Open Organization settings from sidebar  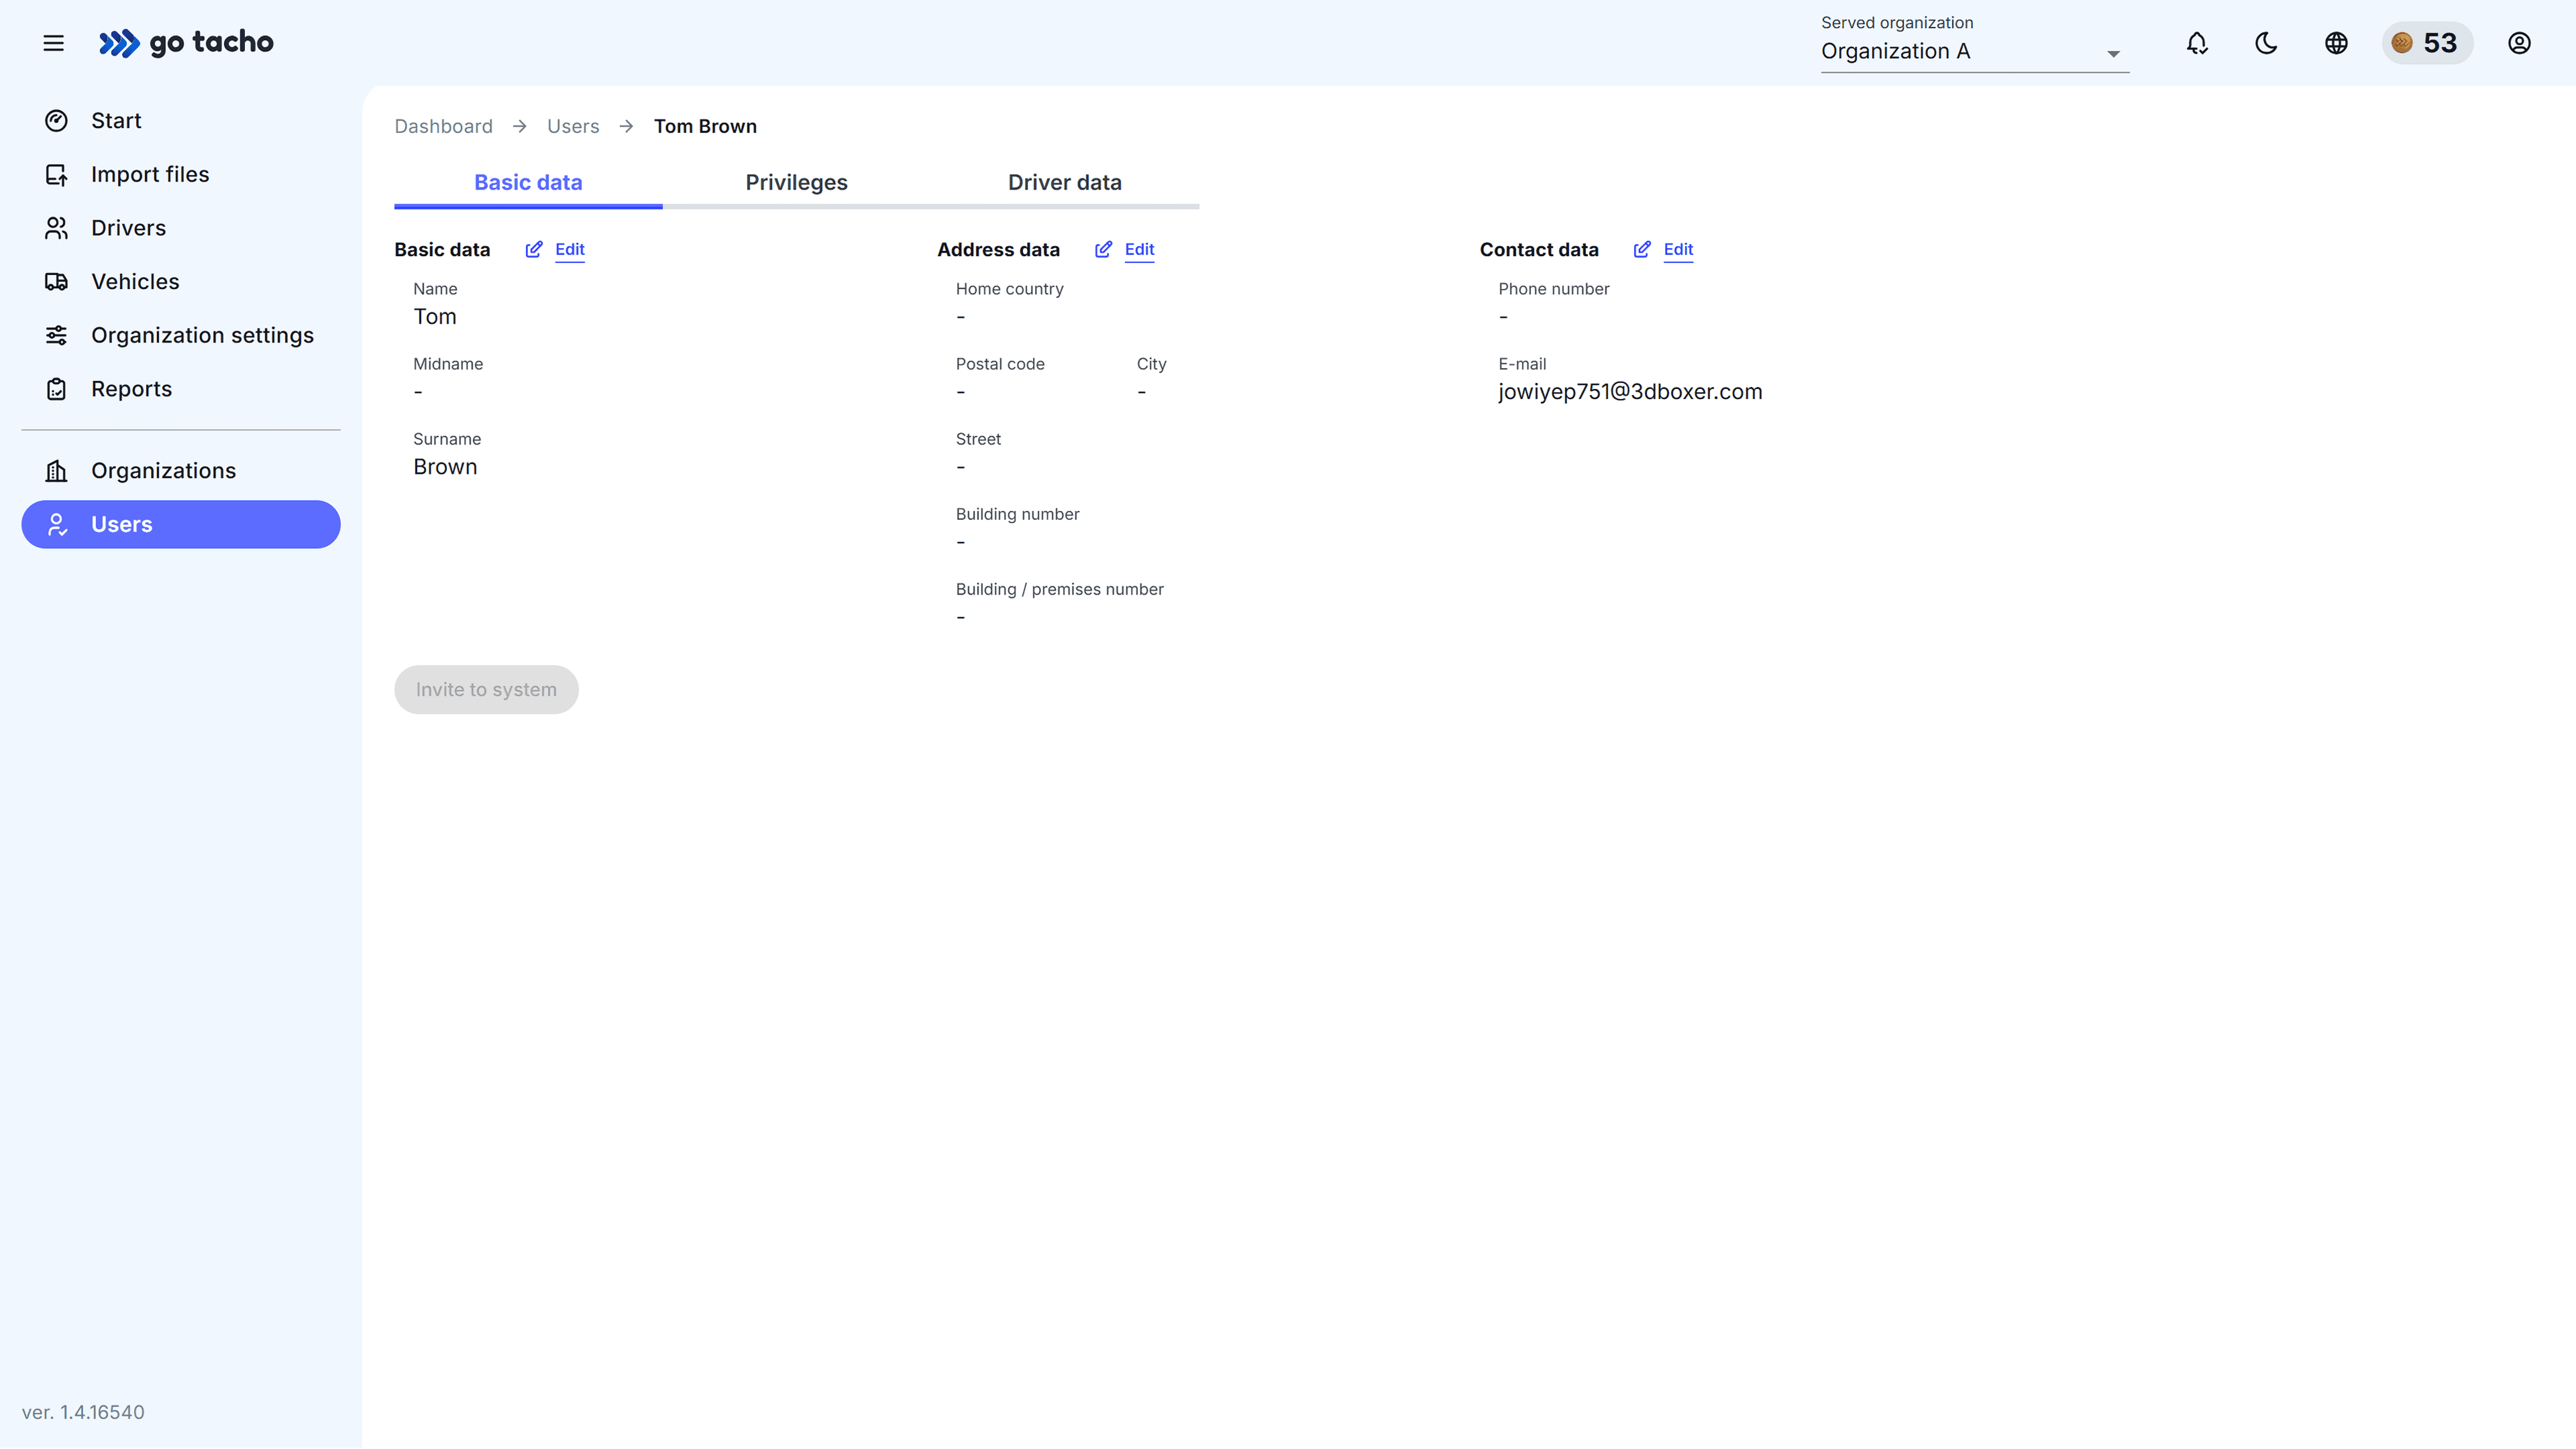(202, 335)
